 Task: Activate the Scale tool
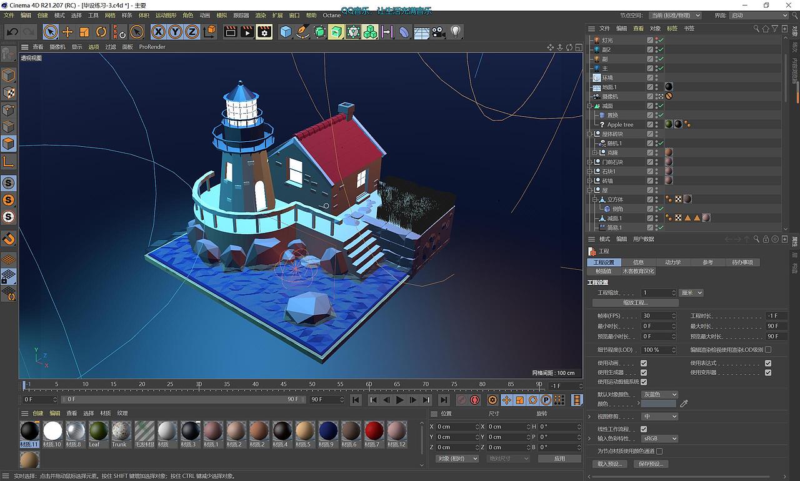point(84,32)
